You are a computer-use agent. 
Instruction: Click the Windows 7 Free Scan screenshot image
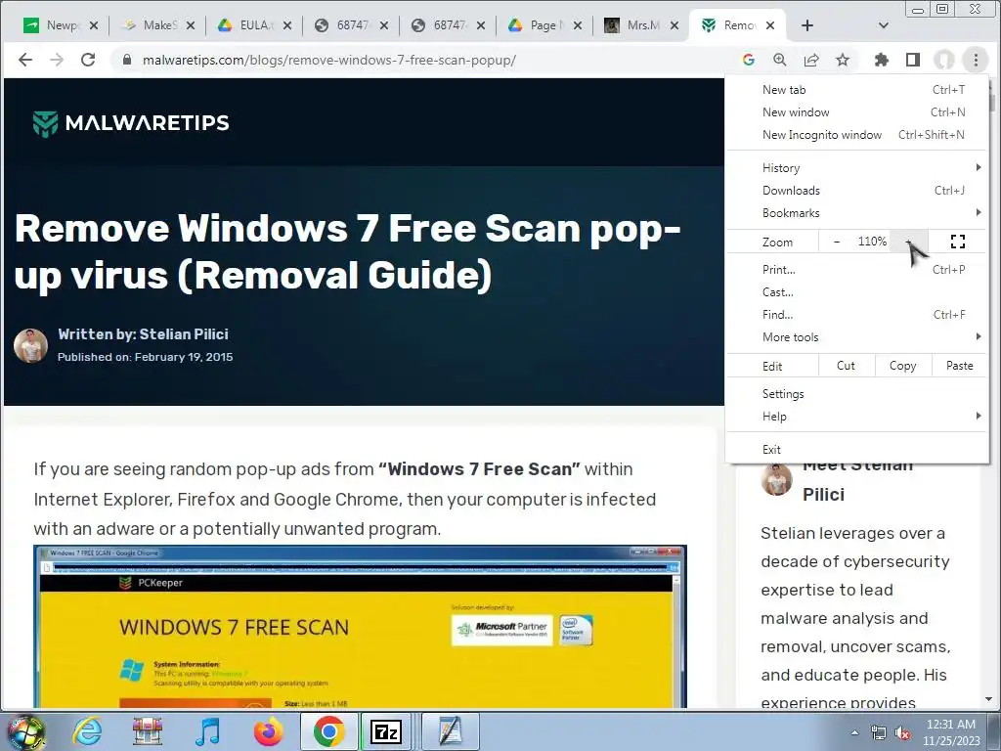pos(360,627)
